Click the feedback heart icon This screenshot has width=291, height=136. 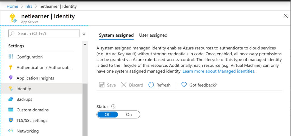(184, 85)
